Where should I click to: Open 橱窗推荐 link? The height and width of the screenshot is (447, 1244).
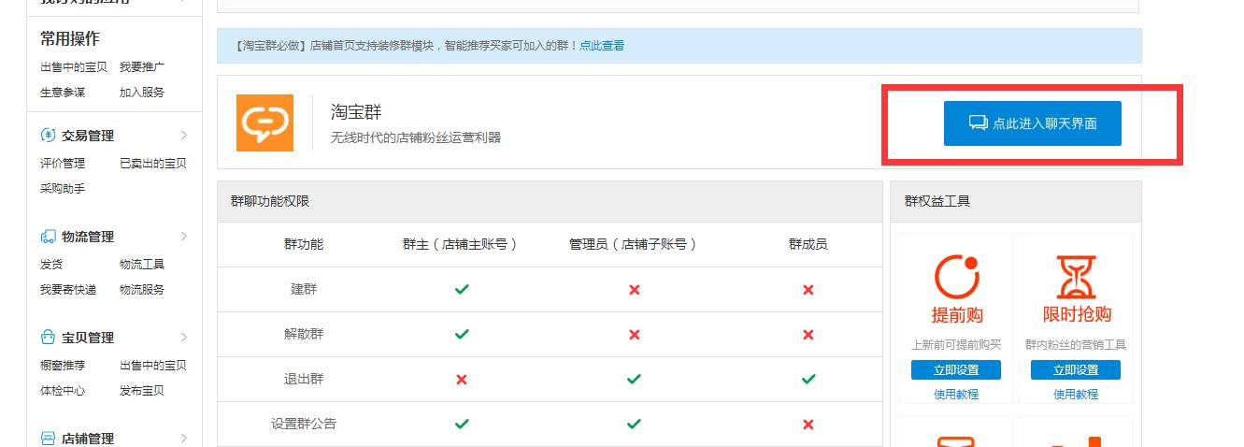(63, 366)
